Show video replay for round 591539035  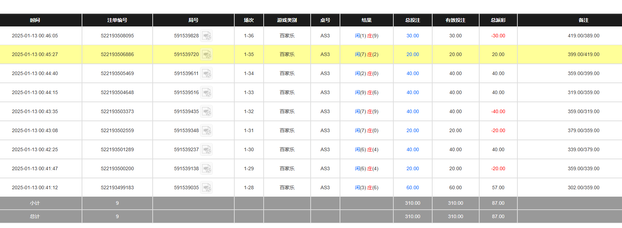pos(206,188)
